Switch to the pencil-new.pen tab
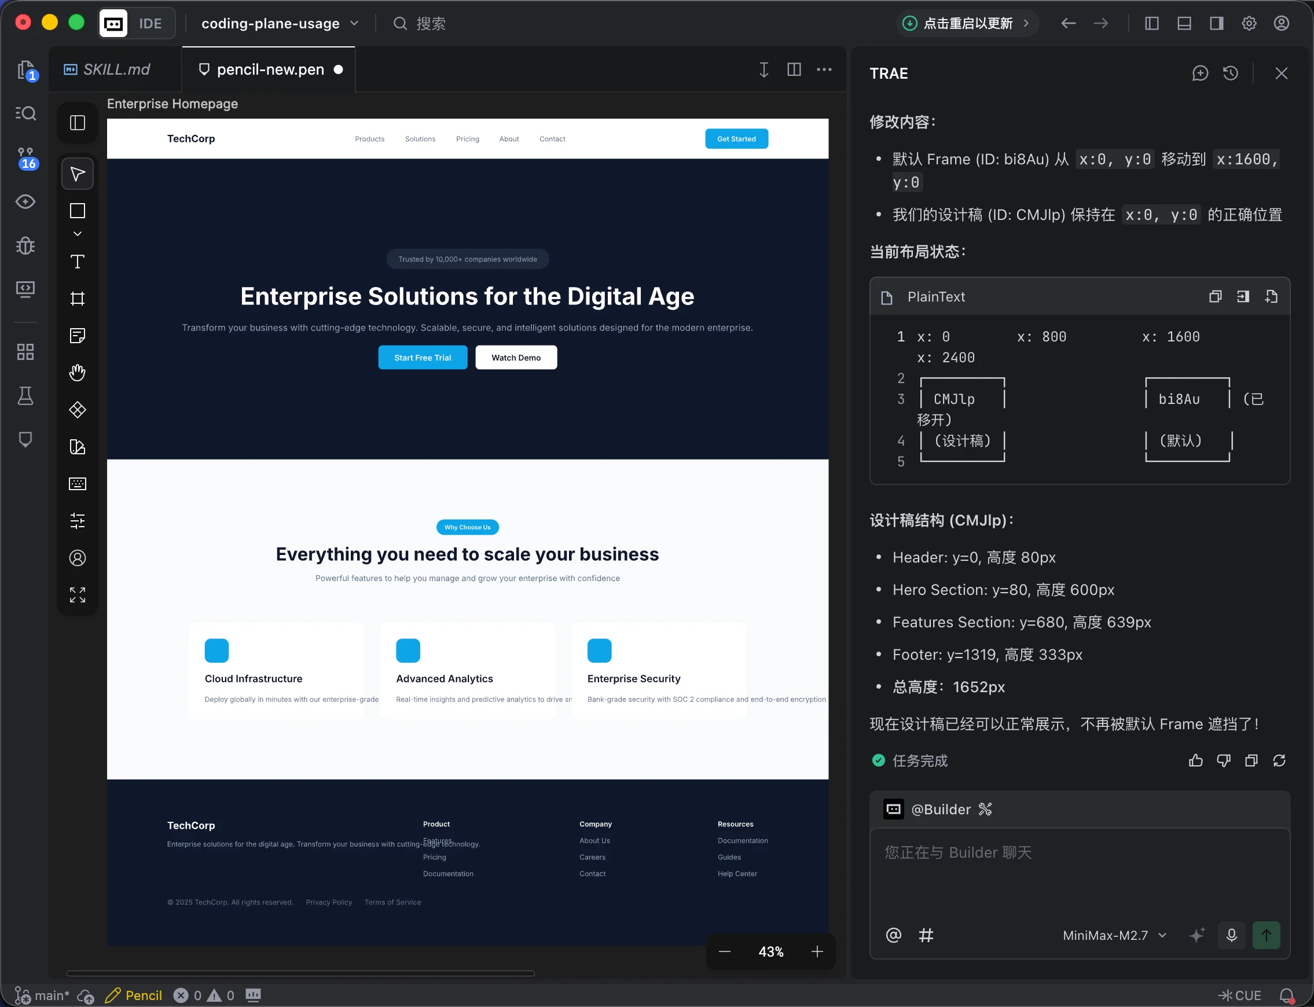1314x1007 pixels. coord(270,69)
